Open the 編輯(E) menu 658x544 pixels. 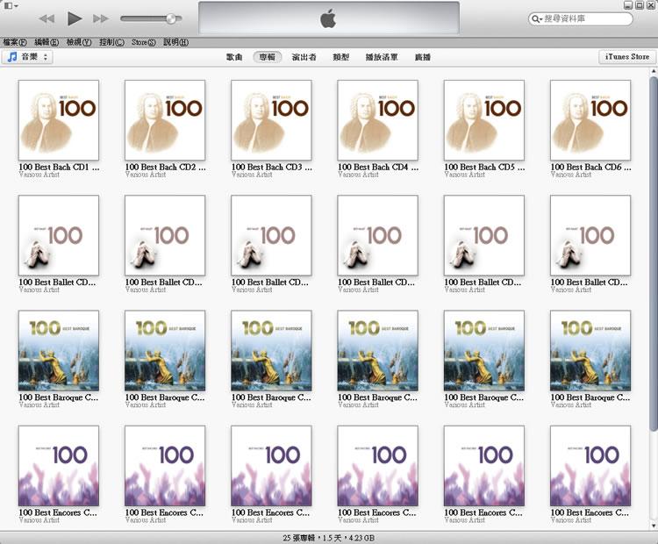tap(46, 42)
